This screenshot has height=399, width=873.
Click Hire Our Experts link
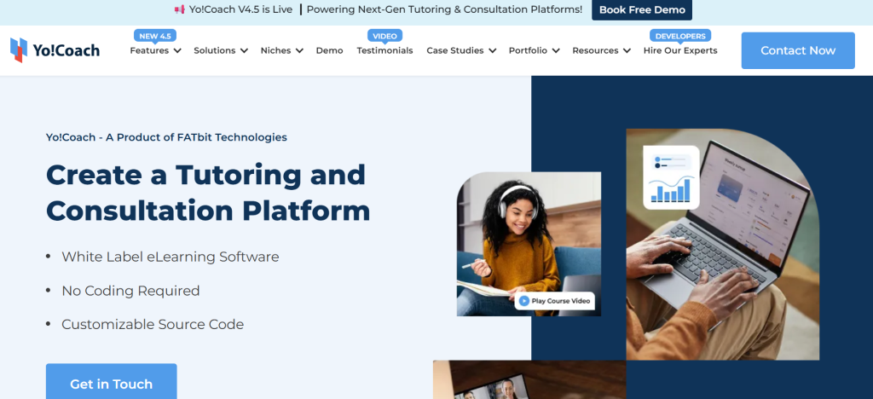click(x=680, y=50)
